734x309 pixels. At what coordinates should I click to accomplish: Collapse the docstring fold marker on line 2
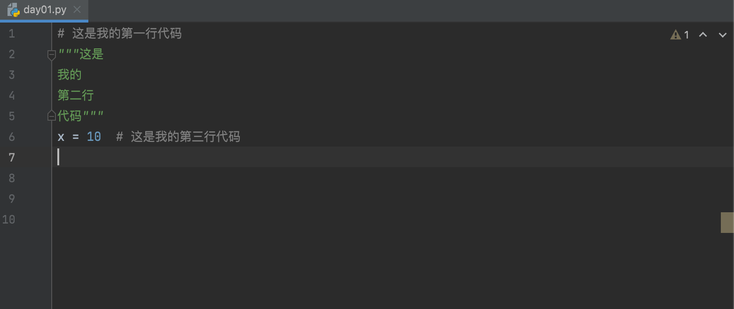click(x=52, y=55)
